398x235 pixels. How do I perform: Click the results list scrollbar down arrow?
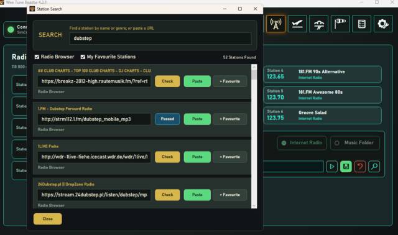tap(254, 206)
